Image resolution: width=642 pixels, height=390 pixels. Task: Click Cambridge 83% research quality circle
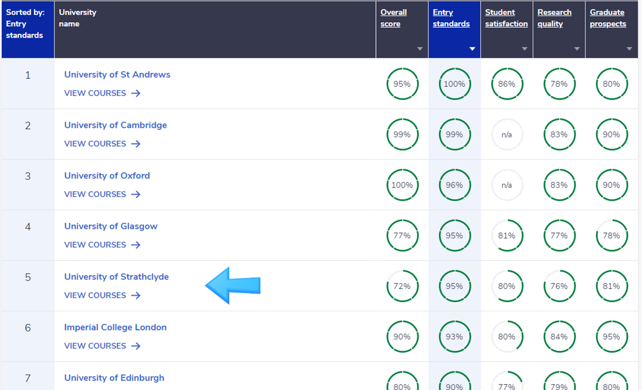(x=559, y=135)
